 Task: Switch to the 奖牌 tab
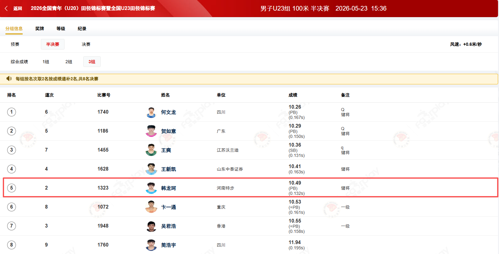(40, 29)
